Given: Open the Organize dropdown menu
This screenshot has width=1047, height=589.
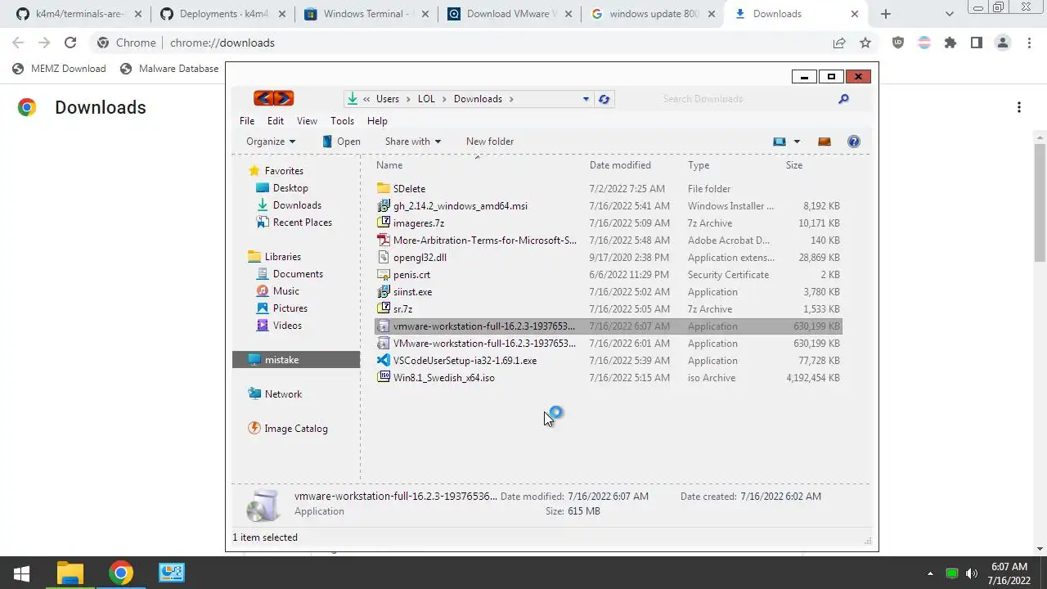Looking at the screenshot, I should pos(271,142).
